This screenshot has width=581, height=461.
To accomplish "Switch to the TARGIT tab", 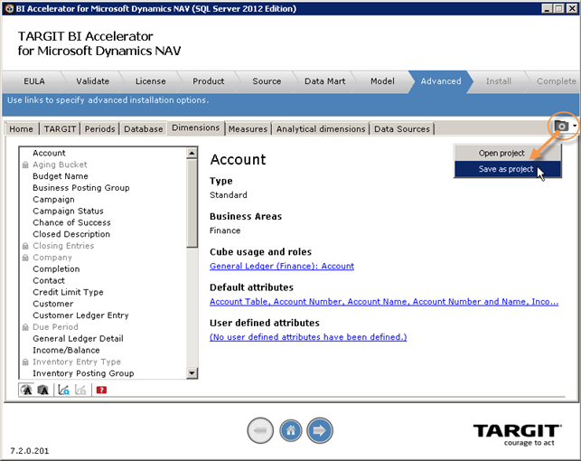I will pos(60,128).
